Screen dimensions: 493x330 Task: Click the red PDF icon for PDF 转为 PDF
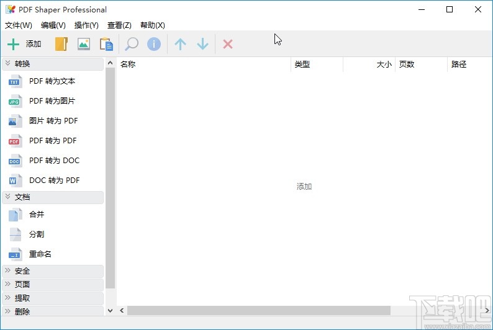pyautogui.click(x=15, y=141)
